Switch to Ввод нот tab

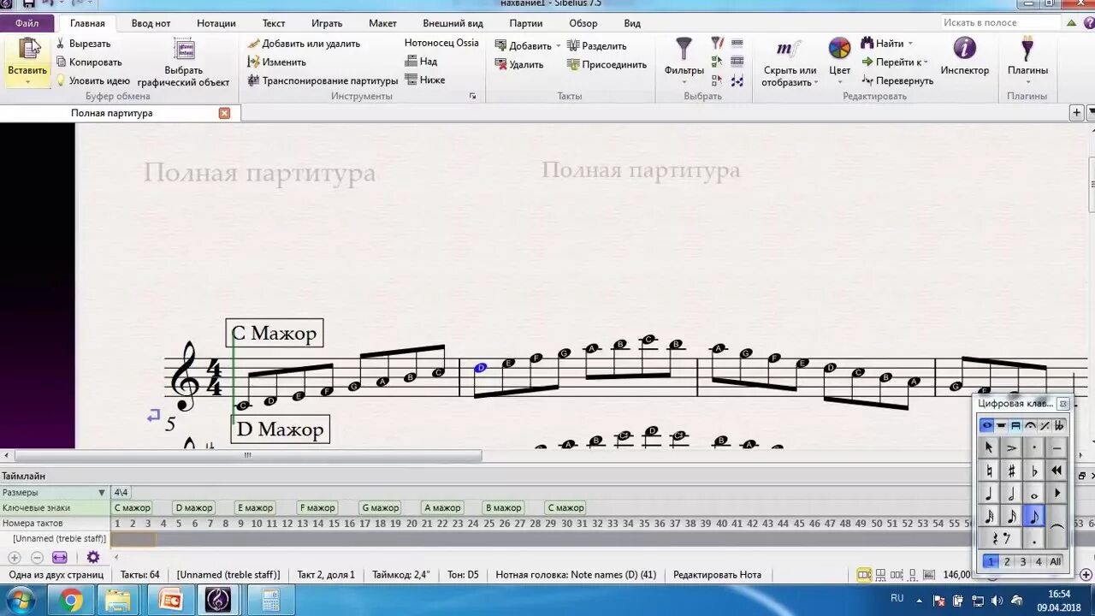[151, 23]
